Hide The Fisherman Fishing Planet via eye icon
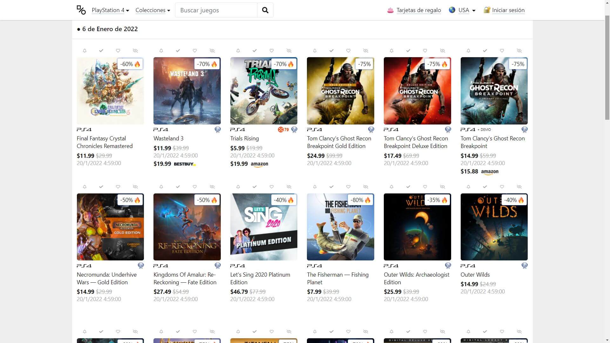Image resolution: width=610 pixels, height=343 pixels. coord(366,187)
